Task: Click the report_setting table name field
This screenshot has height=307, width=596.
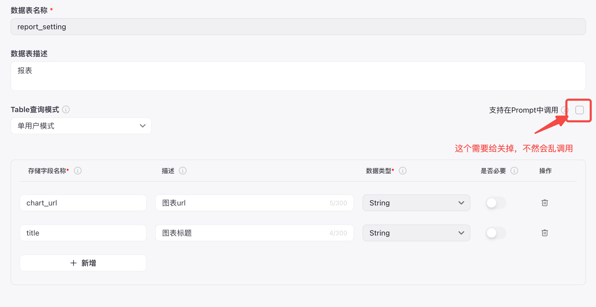Action: (x=298, y=27)
